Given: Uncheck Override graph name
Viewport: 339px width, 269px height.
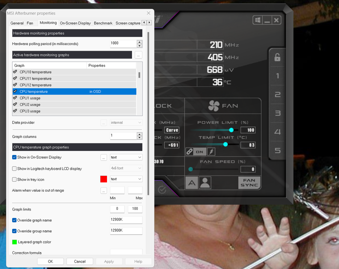Looking at the screenshot, I should coord(14,220).
